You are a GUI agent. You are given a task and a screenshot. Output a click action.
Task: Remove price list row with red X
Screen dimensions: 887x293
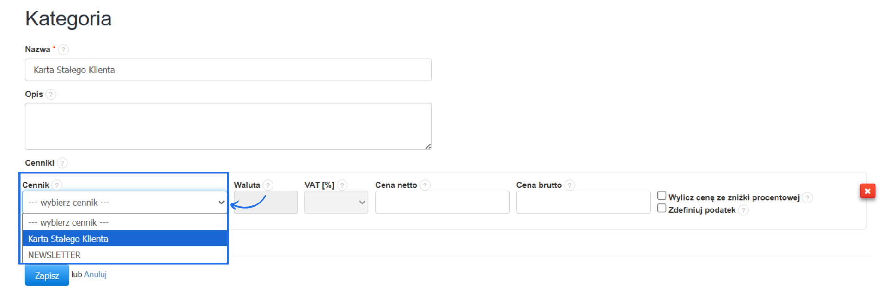867,191
